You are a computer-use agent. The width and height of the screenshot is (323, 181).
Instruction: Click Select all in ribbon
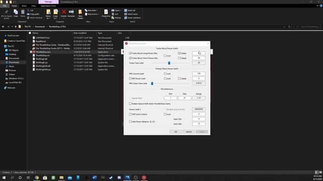[130, 10]
